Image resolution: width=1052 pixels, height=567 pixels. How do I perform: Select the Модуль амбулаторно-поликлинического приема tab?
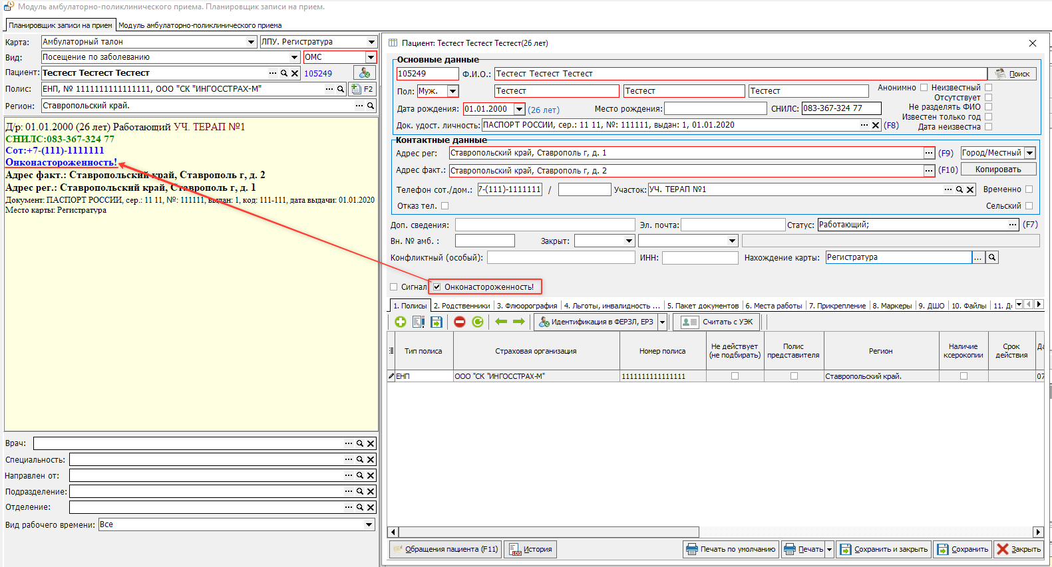200,25
